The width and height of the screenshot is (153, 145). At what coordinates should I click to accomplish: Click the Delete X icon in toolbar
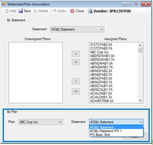pos(35,11)
